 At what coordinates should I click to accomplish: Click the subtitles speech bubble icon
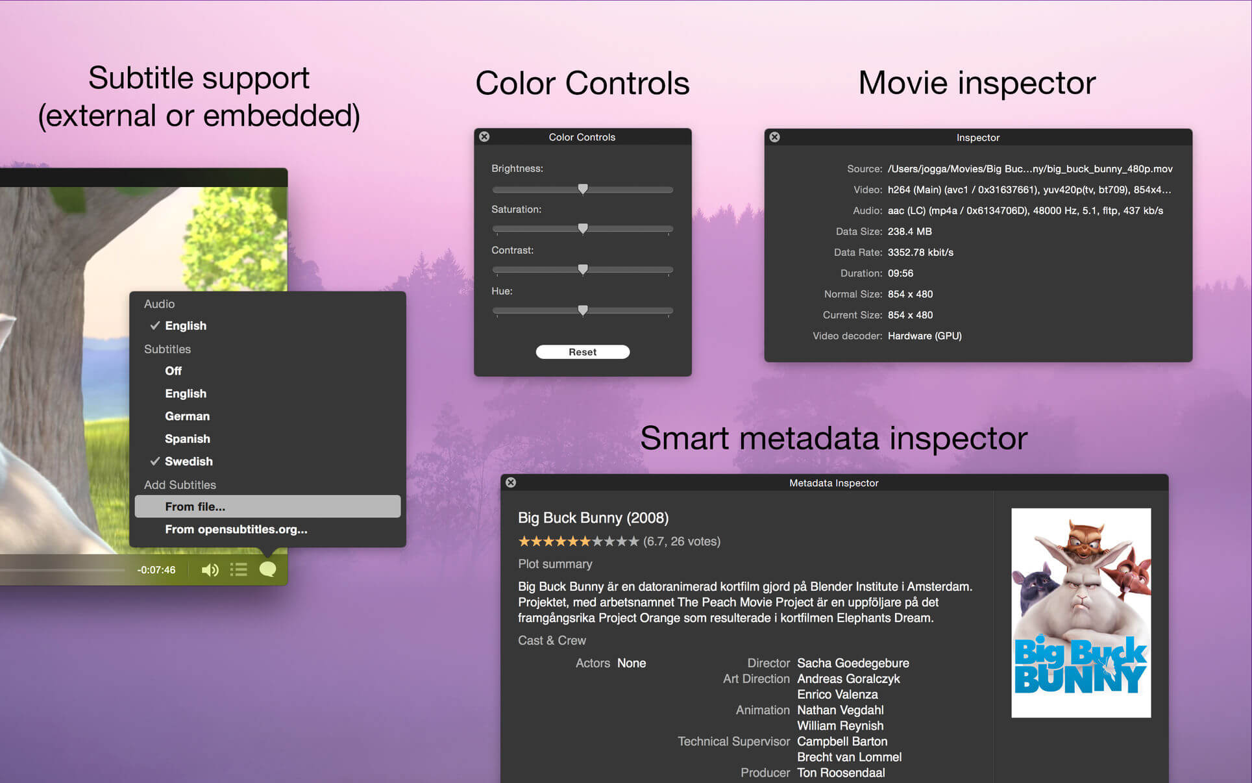pos(267,569)
